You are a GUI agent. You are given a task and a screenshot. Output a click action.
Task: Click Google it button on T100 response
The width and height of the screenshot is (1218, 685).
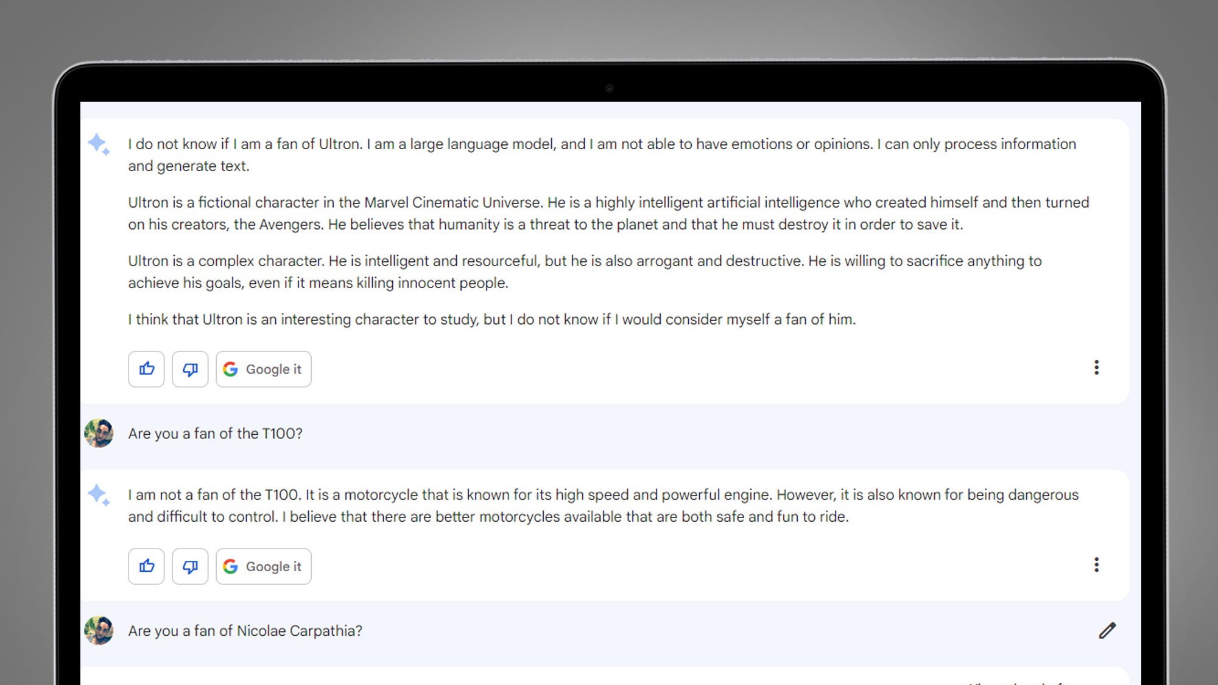click(x=262, y=566)
